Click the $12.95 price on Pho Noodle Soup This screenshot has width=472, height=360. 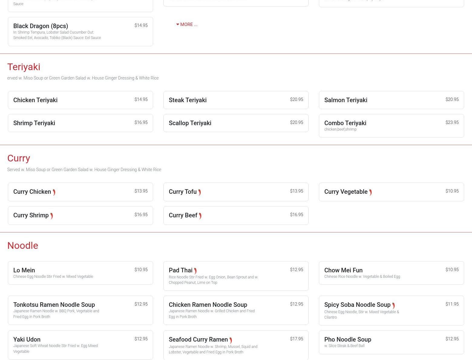pyautogui.click(x=452, y=339)
